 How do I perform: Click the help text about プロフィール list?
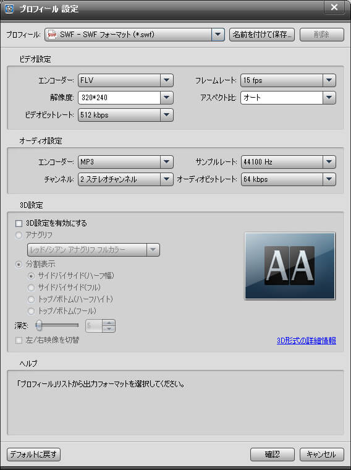point(101,383)
